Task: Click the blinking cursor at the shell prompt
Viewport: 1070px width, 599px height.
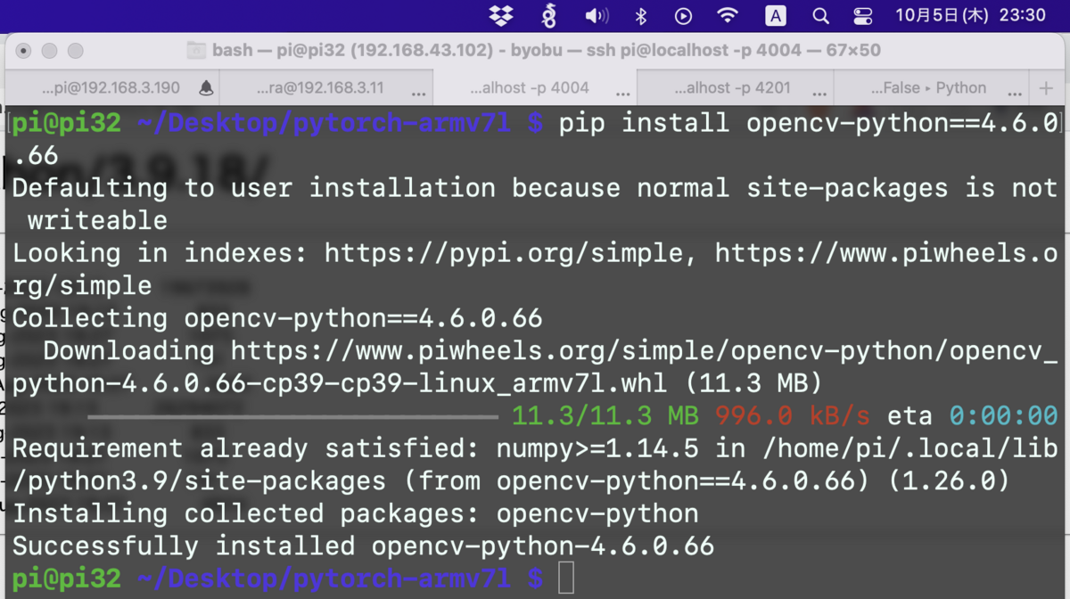Action: pos(568,578)
